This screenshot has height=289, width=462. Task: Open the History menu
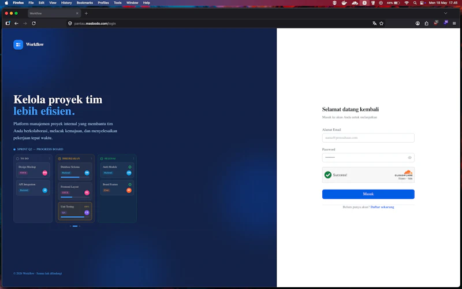coord(66,3)
